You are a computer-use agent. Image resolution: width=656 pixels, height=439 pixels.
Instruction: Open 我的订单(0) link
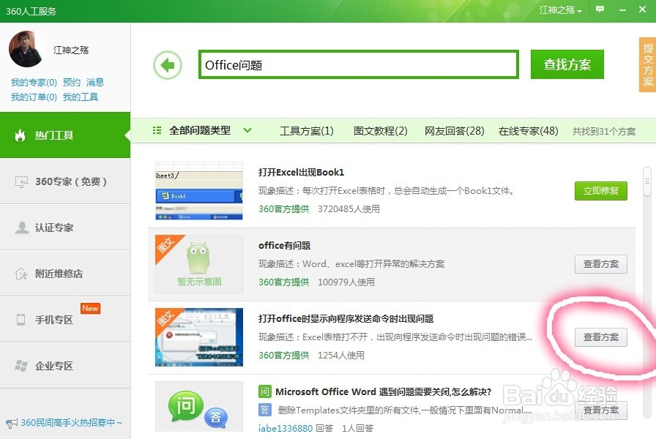[x=34, y=97]
